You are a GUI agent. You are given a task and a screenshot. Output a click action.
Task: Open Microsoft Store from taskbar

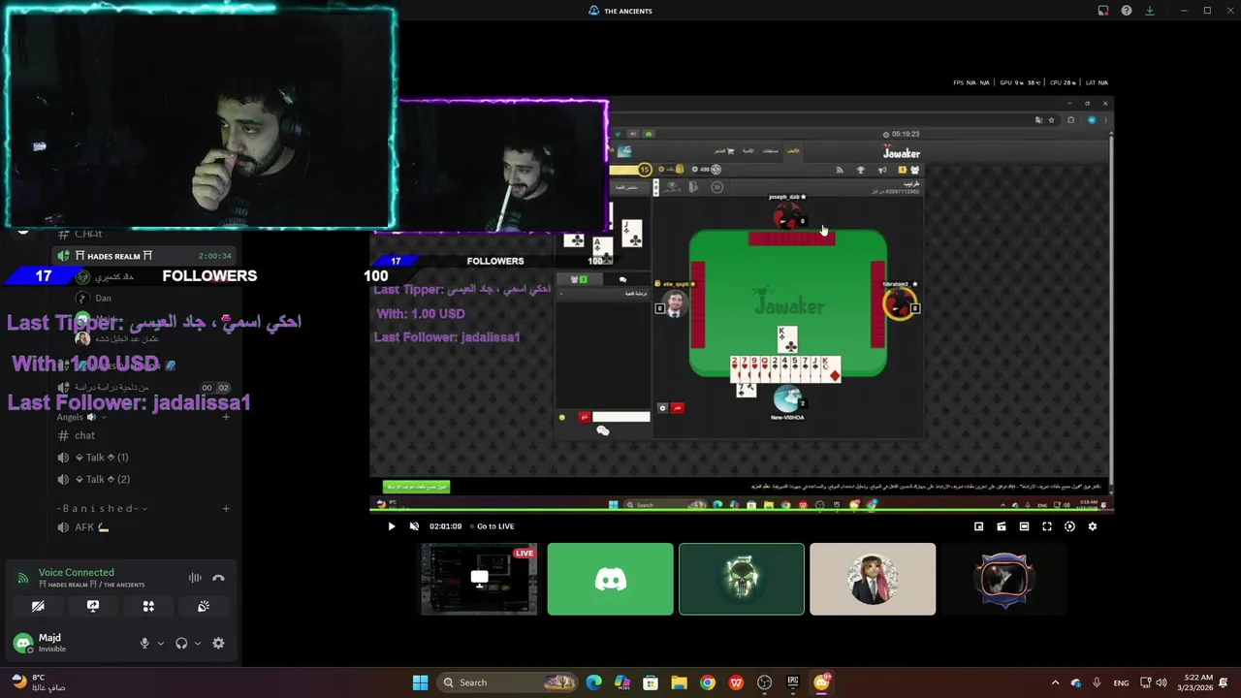click(x=651, y=682)
